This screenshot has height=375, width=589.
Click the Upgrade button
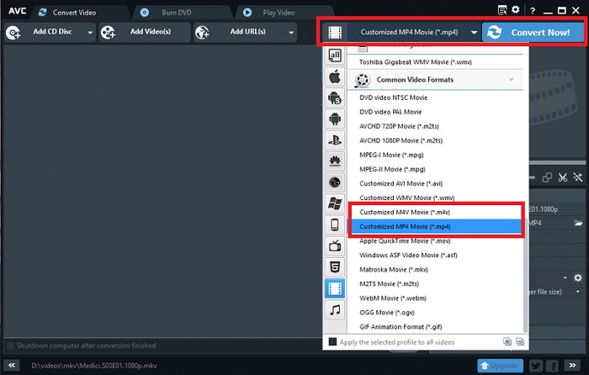coord(500,365)
